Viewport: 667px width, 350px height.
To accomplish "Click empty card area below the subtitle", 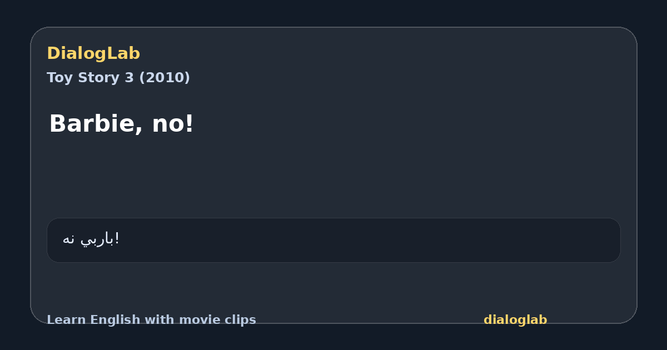I will tap(333, 178).
